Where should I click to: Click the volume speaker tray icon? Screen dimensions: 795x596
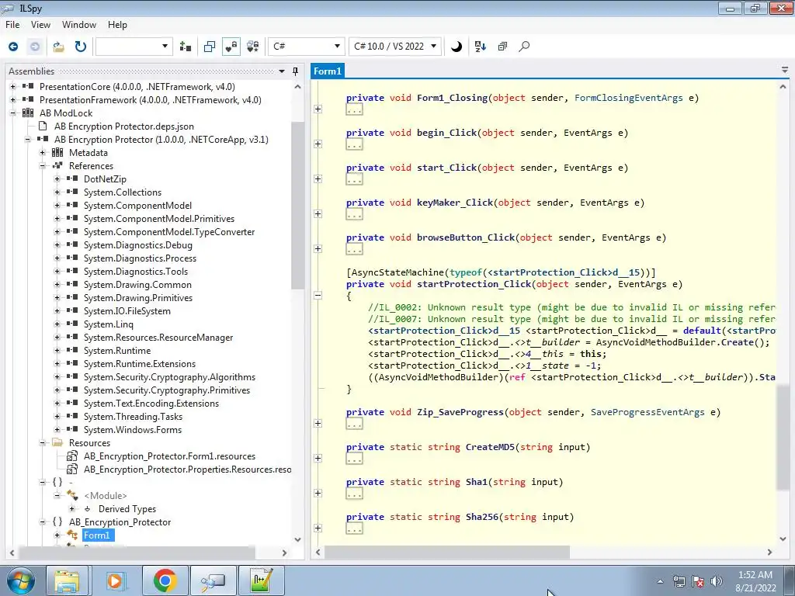717,581
